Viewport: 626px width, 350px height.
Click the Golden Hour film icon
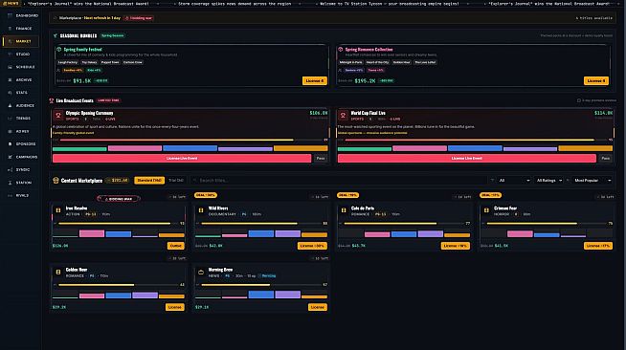pos(58,272)
